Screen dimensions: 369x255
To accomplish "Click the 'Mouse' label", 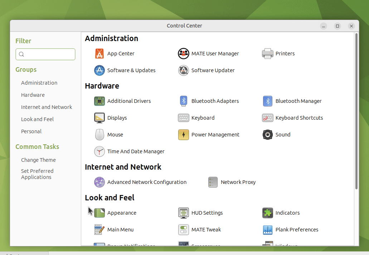I will [x=115, y=135].
